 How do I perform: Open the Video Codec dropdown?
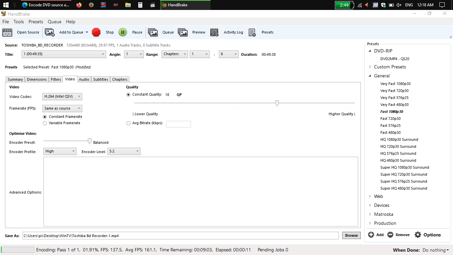coord(62,97)
